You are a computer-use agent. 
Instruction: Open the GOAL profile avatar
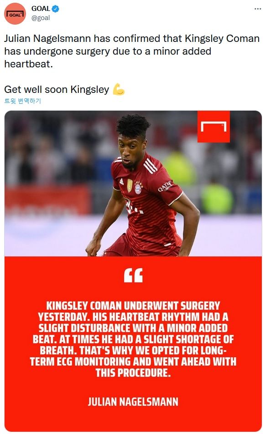pos(15,14)
